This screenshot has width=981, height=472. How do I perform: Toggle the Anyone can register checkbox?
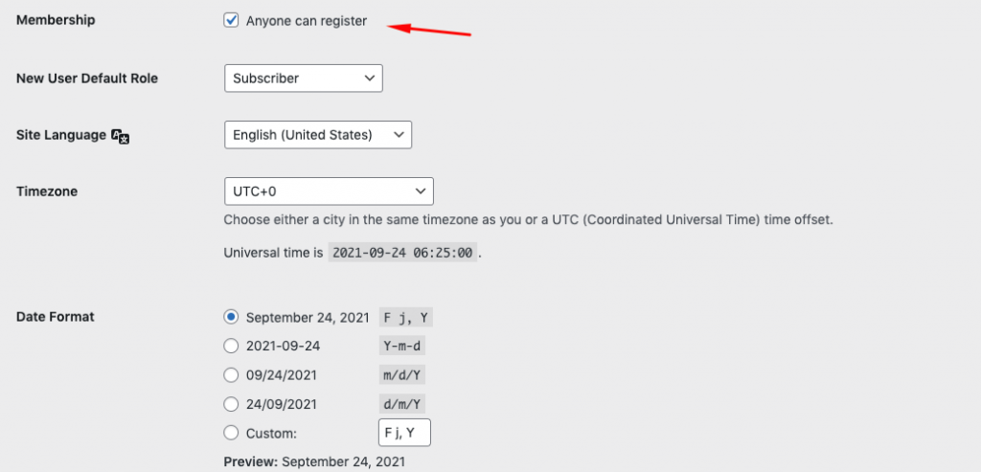tap(231, 21)
